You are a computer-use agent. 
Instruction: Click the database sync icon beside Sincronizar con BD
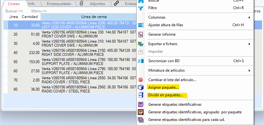pyautogui.click(x=141, y=61)
